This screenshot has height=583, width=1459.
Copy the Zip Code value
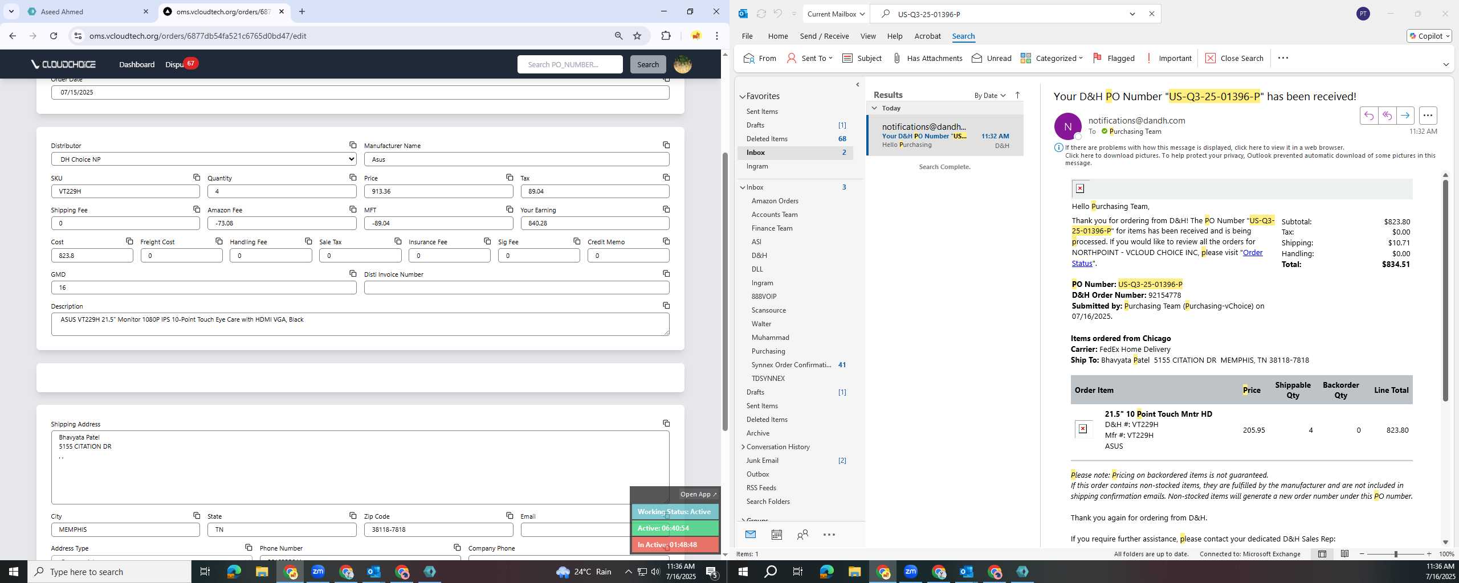tap(510, 516)
